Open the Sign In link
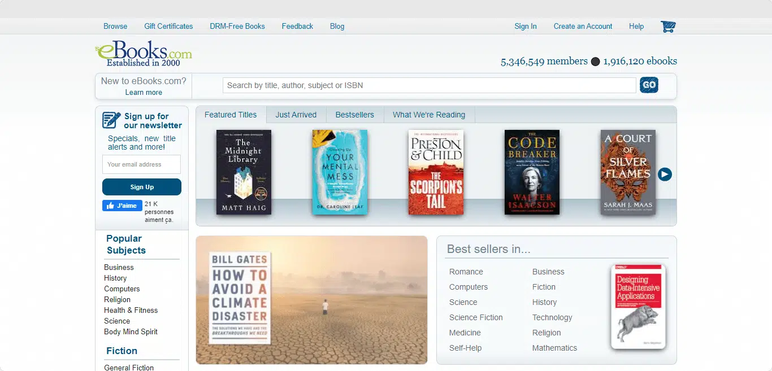Image resolution: width=772 pixels, height=371 pixels. point(525,27)
